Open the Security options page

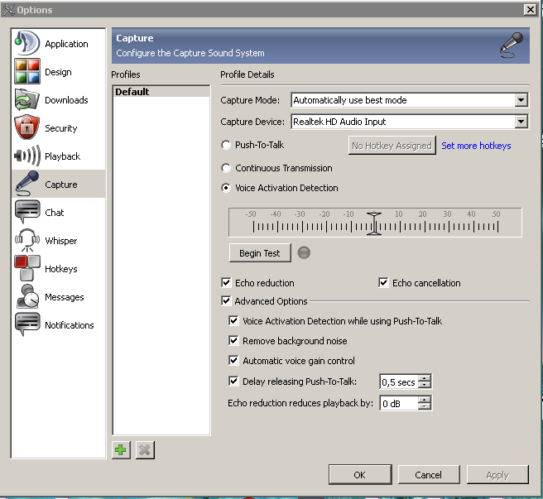[58, 127]
